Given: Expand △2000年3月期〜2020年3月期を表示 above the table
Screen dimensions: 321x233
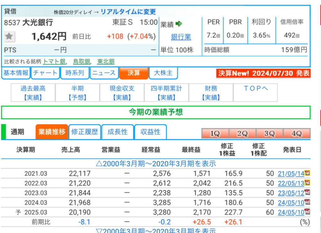Looking at the screenshot, I should tap(156, 164).
